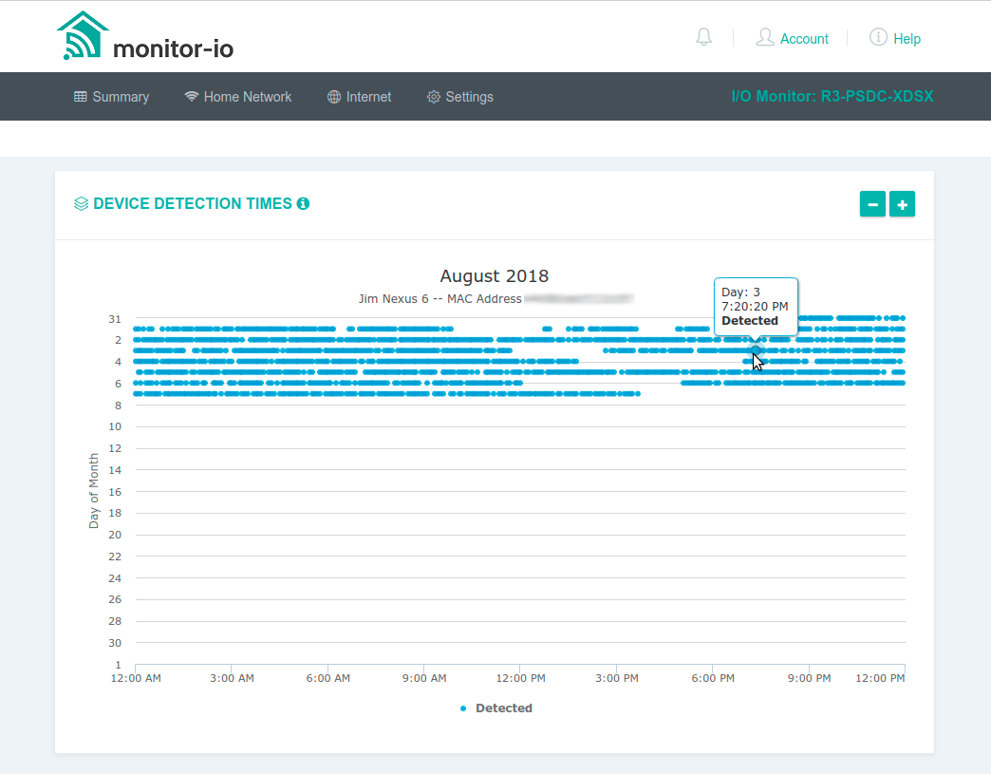Open notifications via the bell icon
The image size is (991, 774).
click(x=703, y=36)
